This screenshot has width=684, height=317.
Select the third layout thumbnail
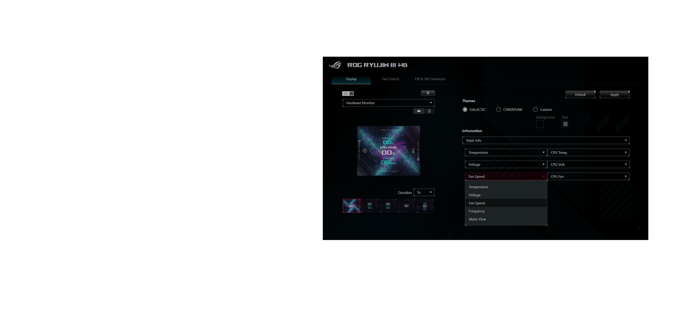(x=388, y=206)
